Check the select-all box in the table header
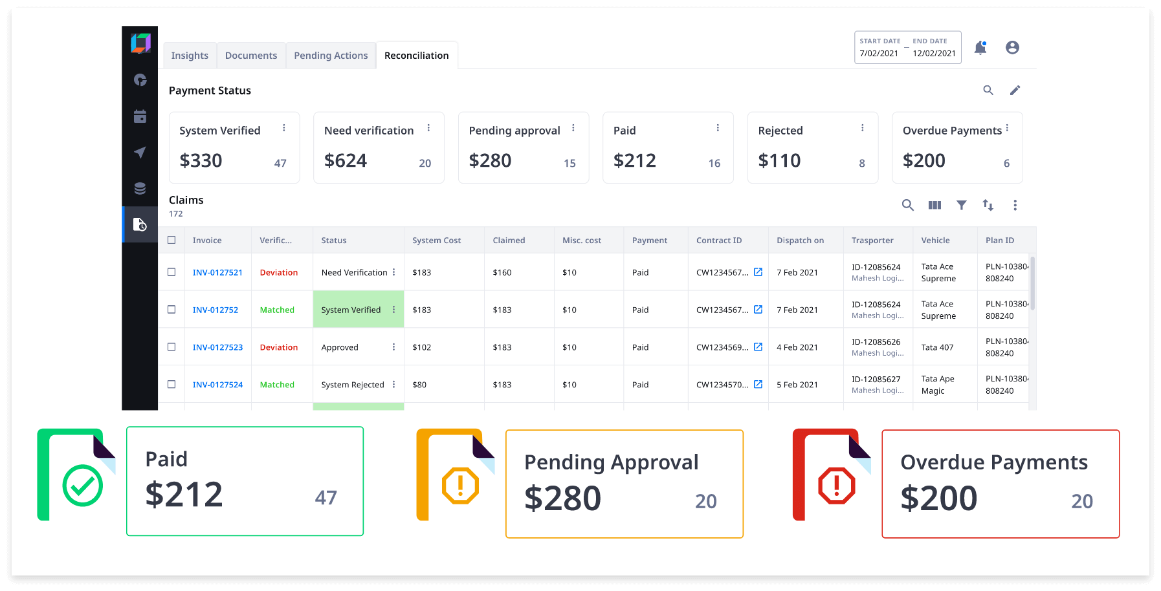This screenshot has height=591, width=1161. 171,239
